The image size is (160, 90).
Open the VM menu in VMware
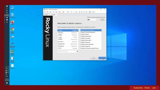tap(53, 12)
